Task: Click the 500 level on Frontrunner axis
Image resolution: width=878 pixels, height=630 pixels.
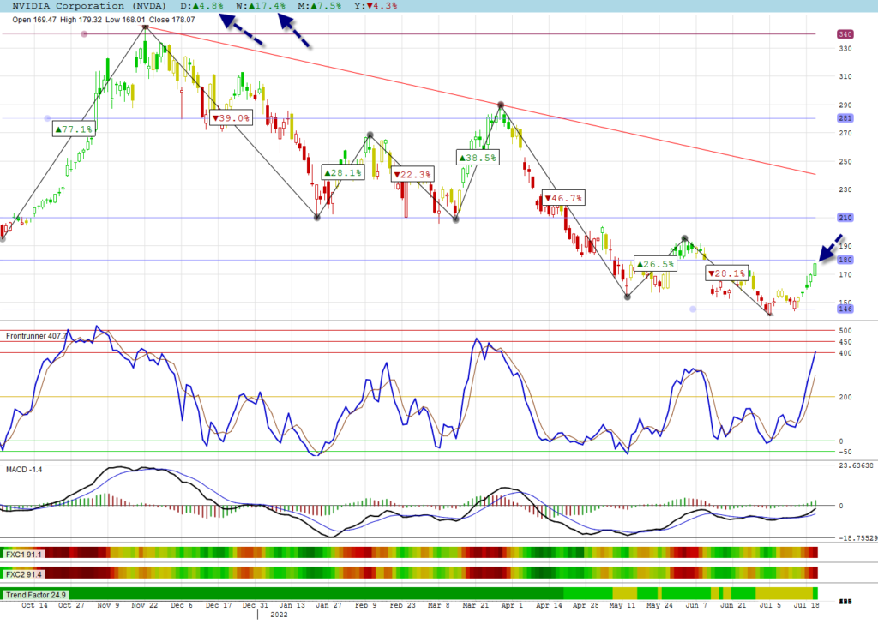Action: pos(845,331)
